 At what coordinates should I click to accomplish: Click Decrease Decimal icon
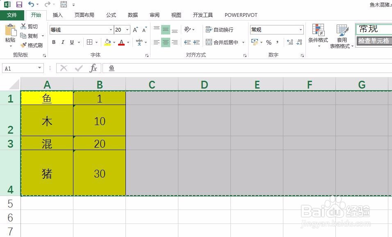pyautogui.click(x=299, y=42)
